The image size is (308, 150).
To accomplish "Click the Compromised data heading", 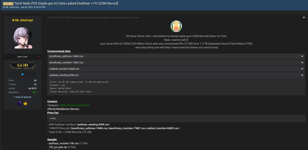I will click(x=59, y=51).
